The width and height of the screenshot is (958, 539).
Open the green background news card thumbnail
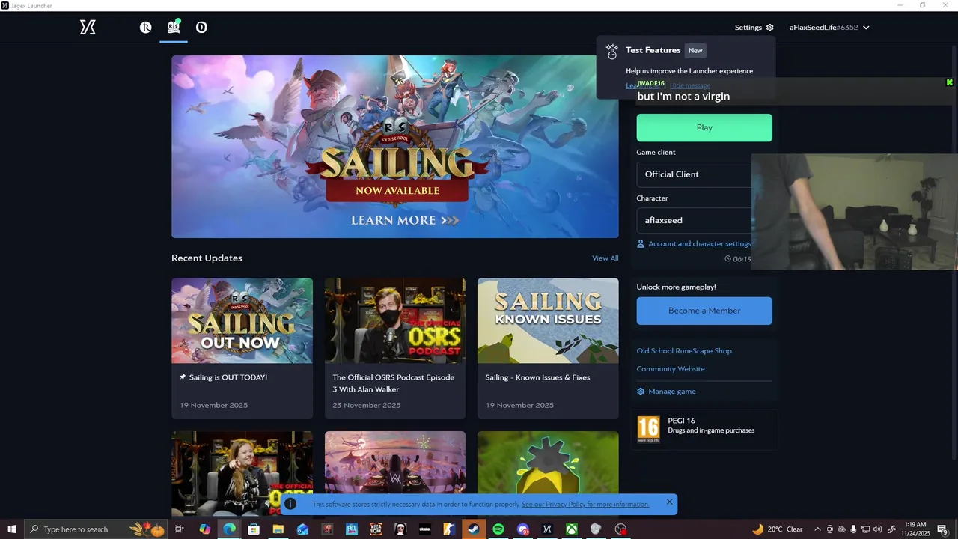pos(548,463)
